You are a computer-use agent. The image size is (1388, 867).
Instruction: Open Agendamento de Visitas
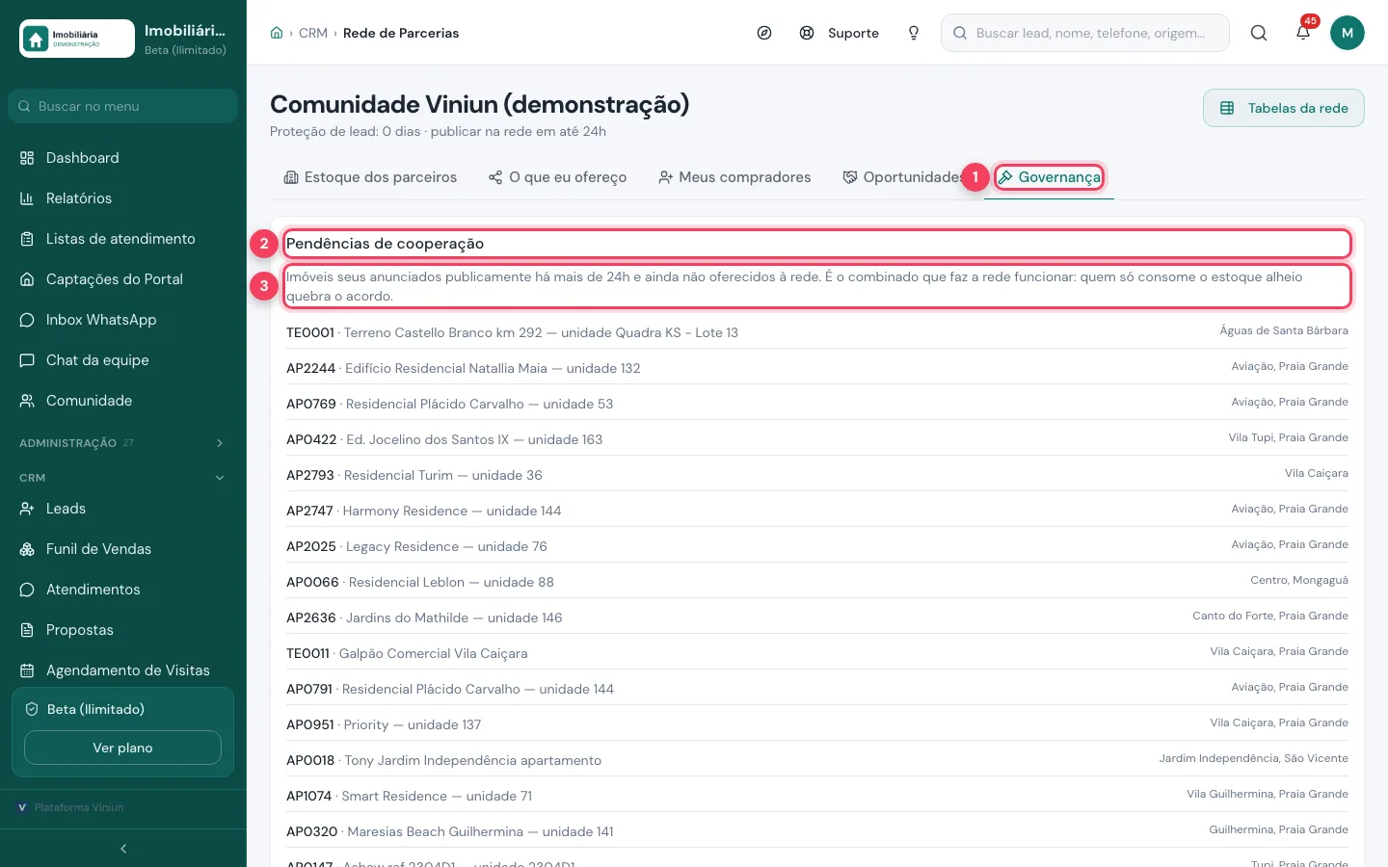coord(122,670)
